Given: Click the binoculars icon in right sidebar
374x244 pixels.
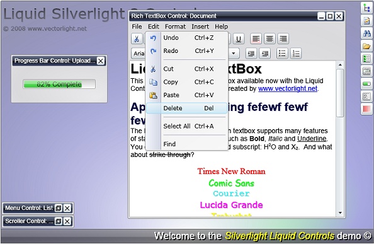Looking at the screenshot, I should coord(366,33).
